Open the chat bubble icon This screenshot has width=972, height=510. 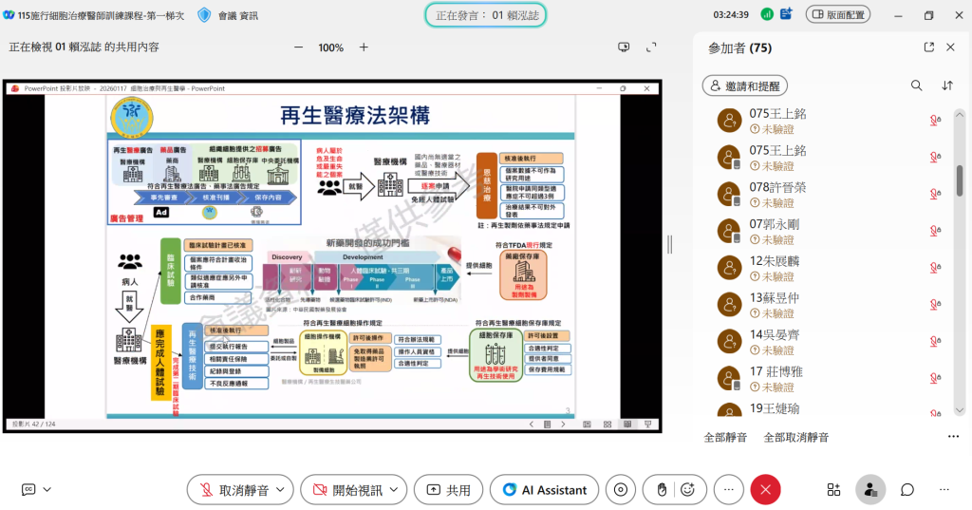tap(907, 490)
